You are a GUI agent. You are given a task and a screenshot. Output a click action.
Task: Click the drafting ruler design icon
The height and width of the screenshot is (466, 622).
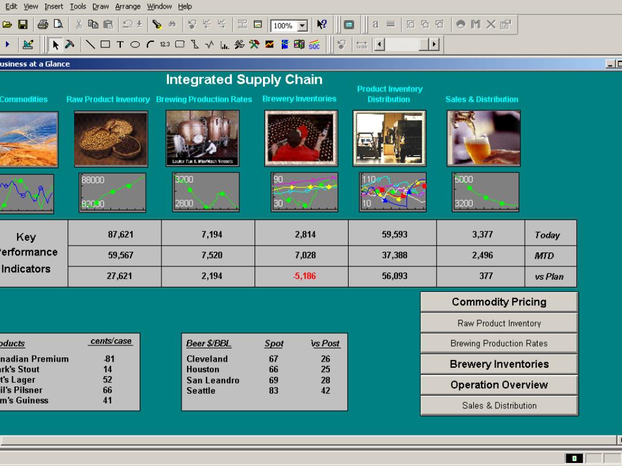pos(28,45)
